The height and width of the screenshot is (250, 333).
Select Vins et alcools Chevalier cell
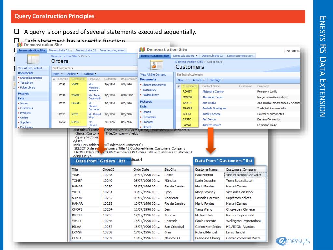point(246,175)
